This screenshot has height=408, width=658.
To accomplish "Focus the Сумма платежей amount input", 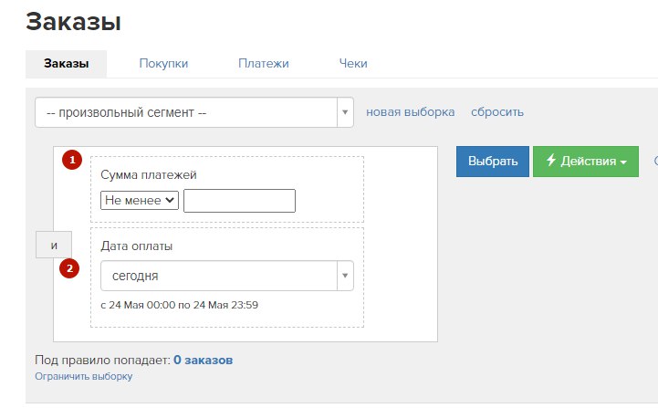I will point(239,201).
